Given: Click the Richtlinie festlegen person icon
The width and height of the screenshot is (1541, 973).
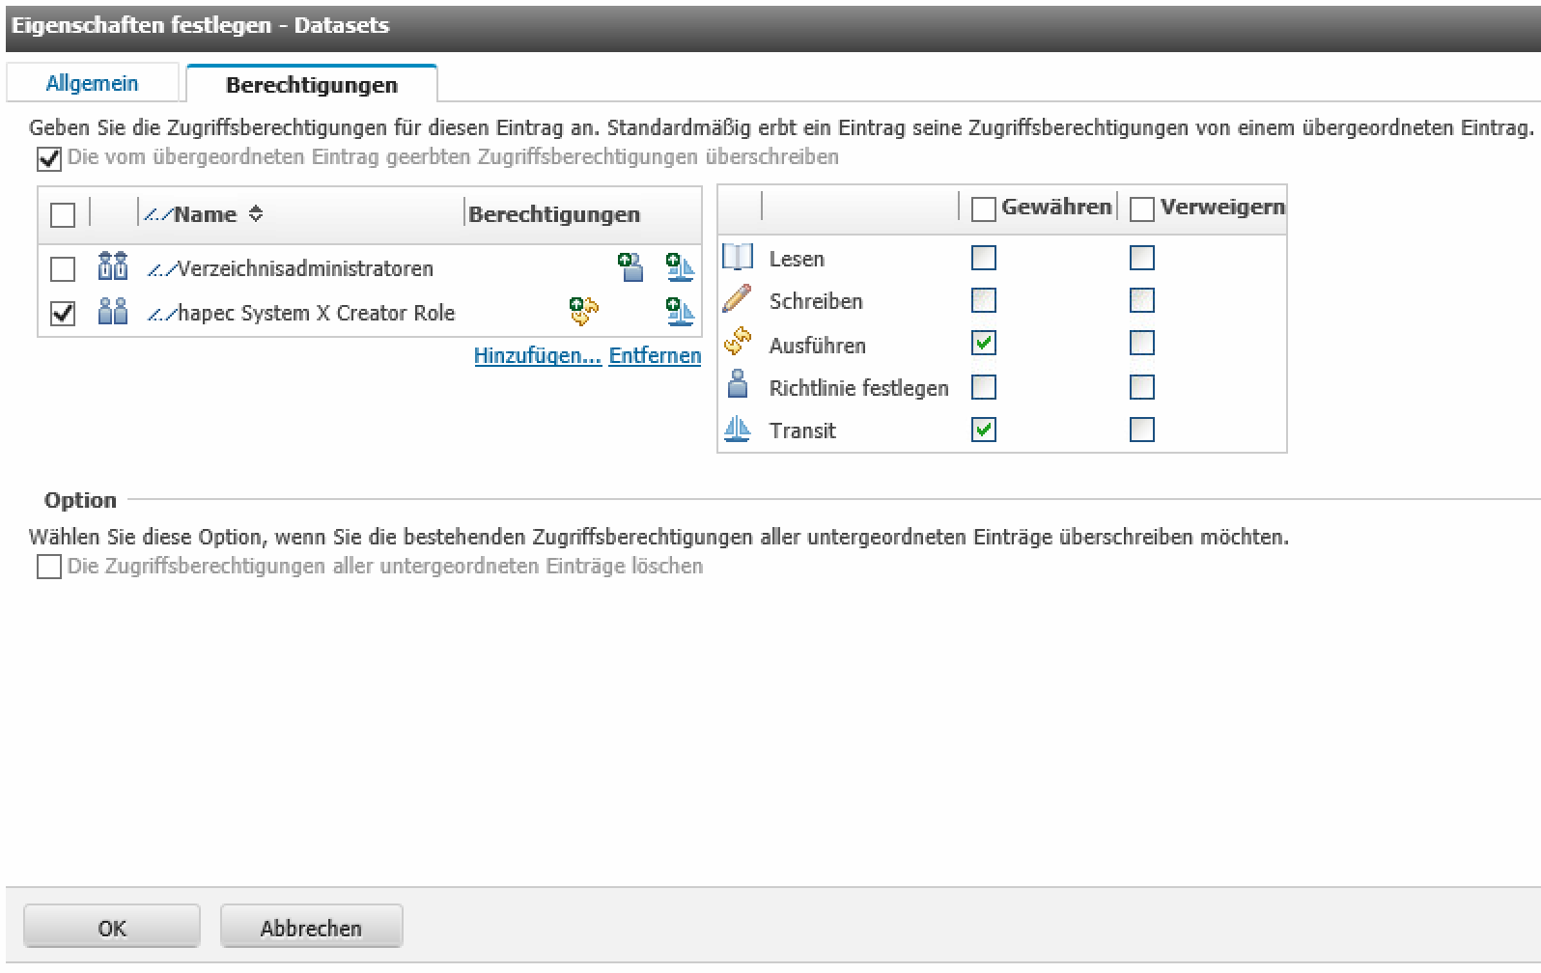Looking at the screenshot, I should click(738, 386).
